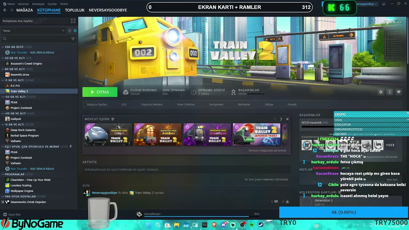Open the Workshop Gems Amethyst DLC thumbnail
Screen dimensions: 409x230
[x=207, y=134]
